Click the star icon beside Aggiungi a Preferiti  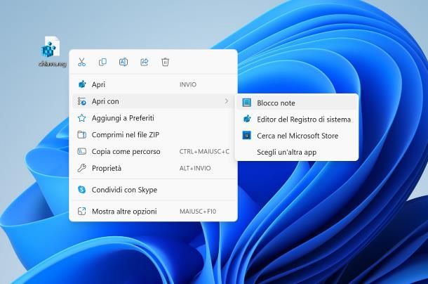(x=81, y=118)
